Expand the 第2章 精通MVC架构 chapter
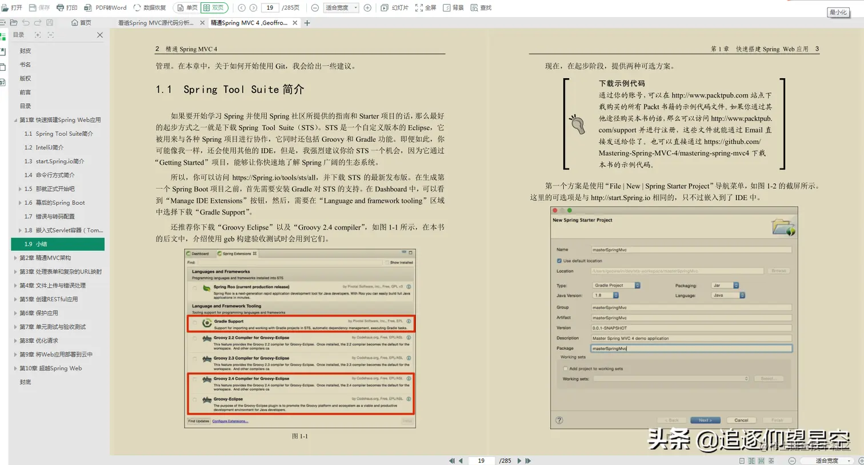 16,257
